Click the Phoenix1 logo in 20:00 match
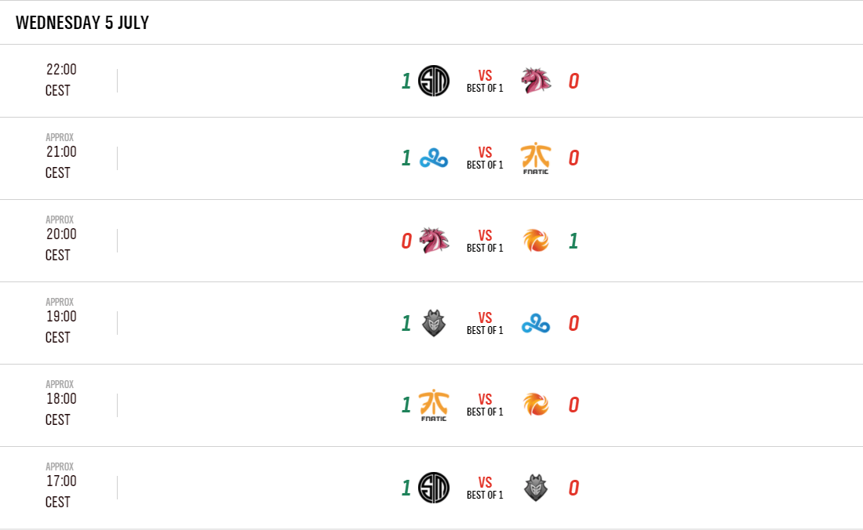The width and height of the screenshot is (863, 530). [536, 241]
